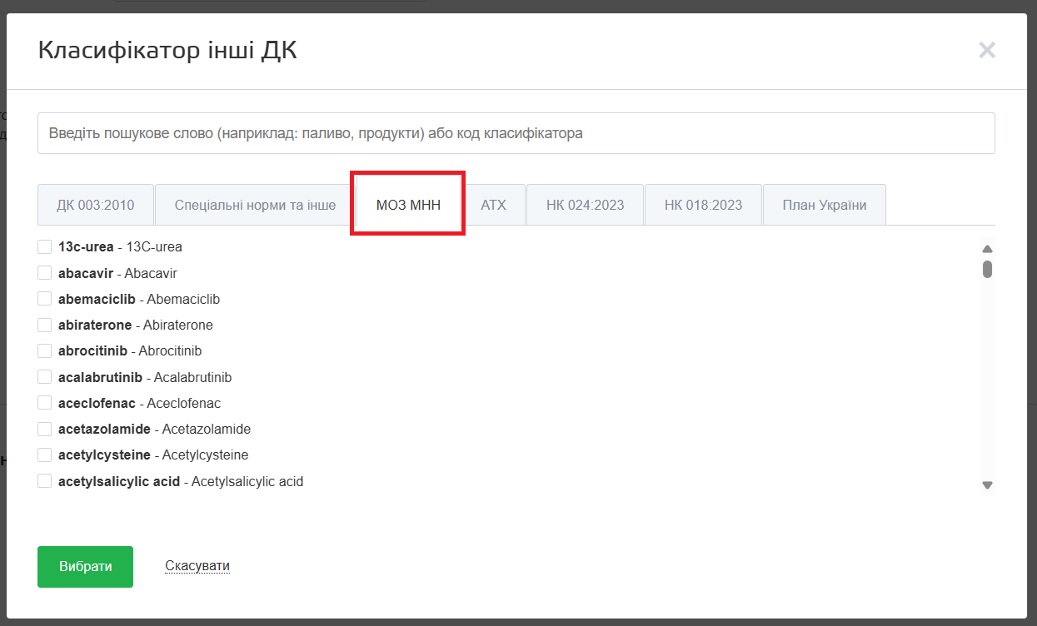
Task: Close the classifier dialog with X
Action: pyautogui.click(x=986, y=51)
